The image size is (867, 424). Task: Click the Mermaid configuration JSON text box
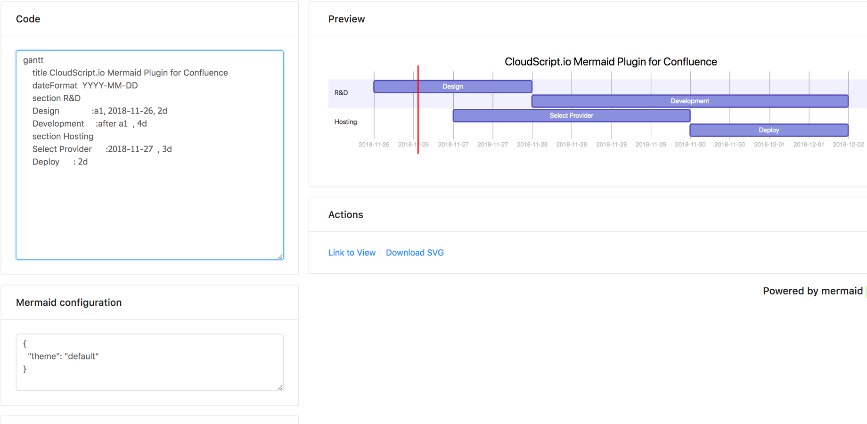[150, 362]
